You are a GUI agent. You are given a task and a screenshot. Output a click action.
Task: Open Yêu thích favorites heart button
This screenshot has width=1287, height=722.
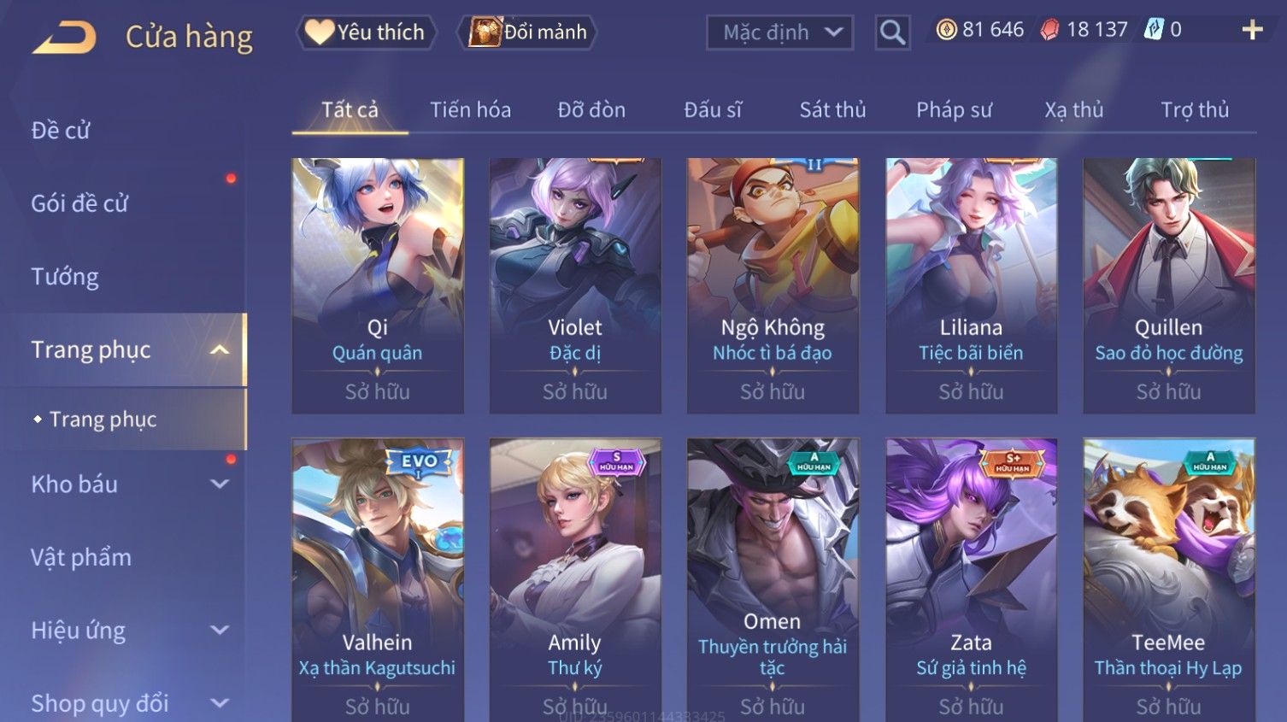coord(367,32)
